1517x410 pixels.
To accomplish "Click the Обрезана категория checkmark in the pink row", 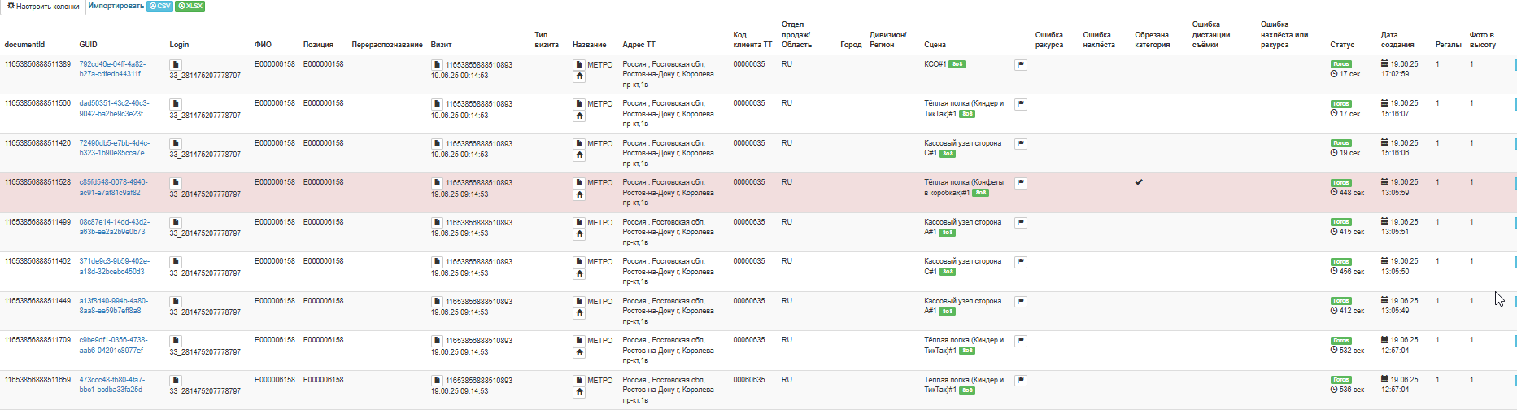I will tap(1139, 182).
